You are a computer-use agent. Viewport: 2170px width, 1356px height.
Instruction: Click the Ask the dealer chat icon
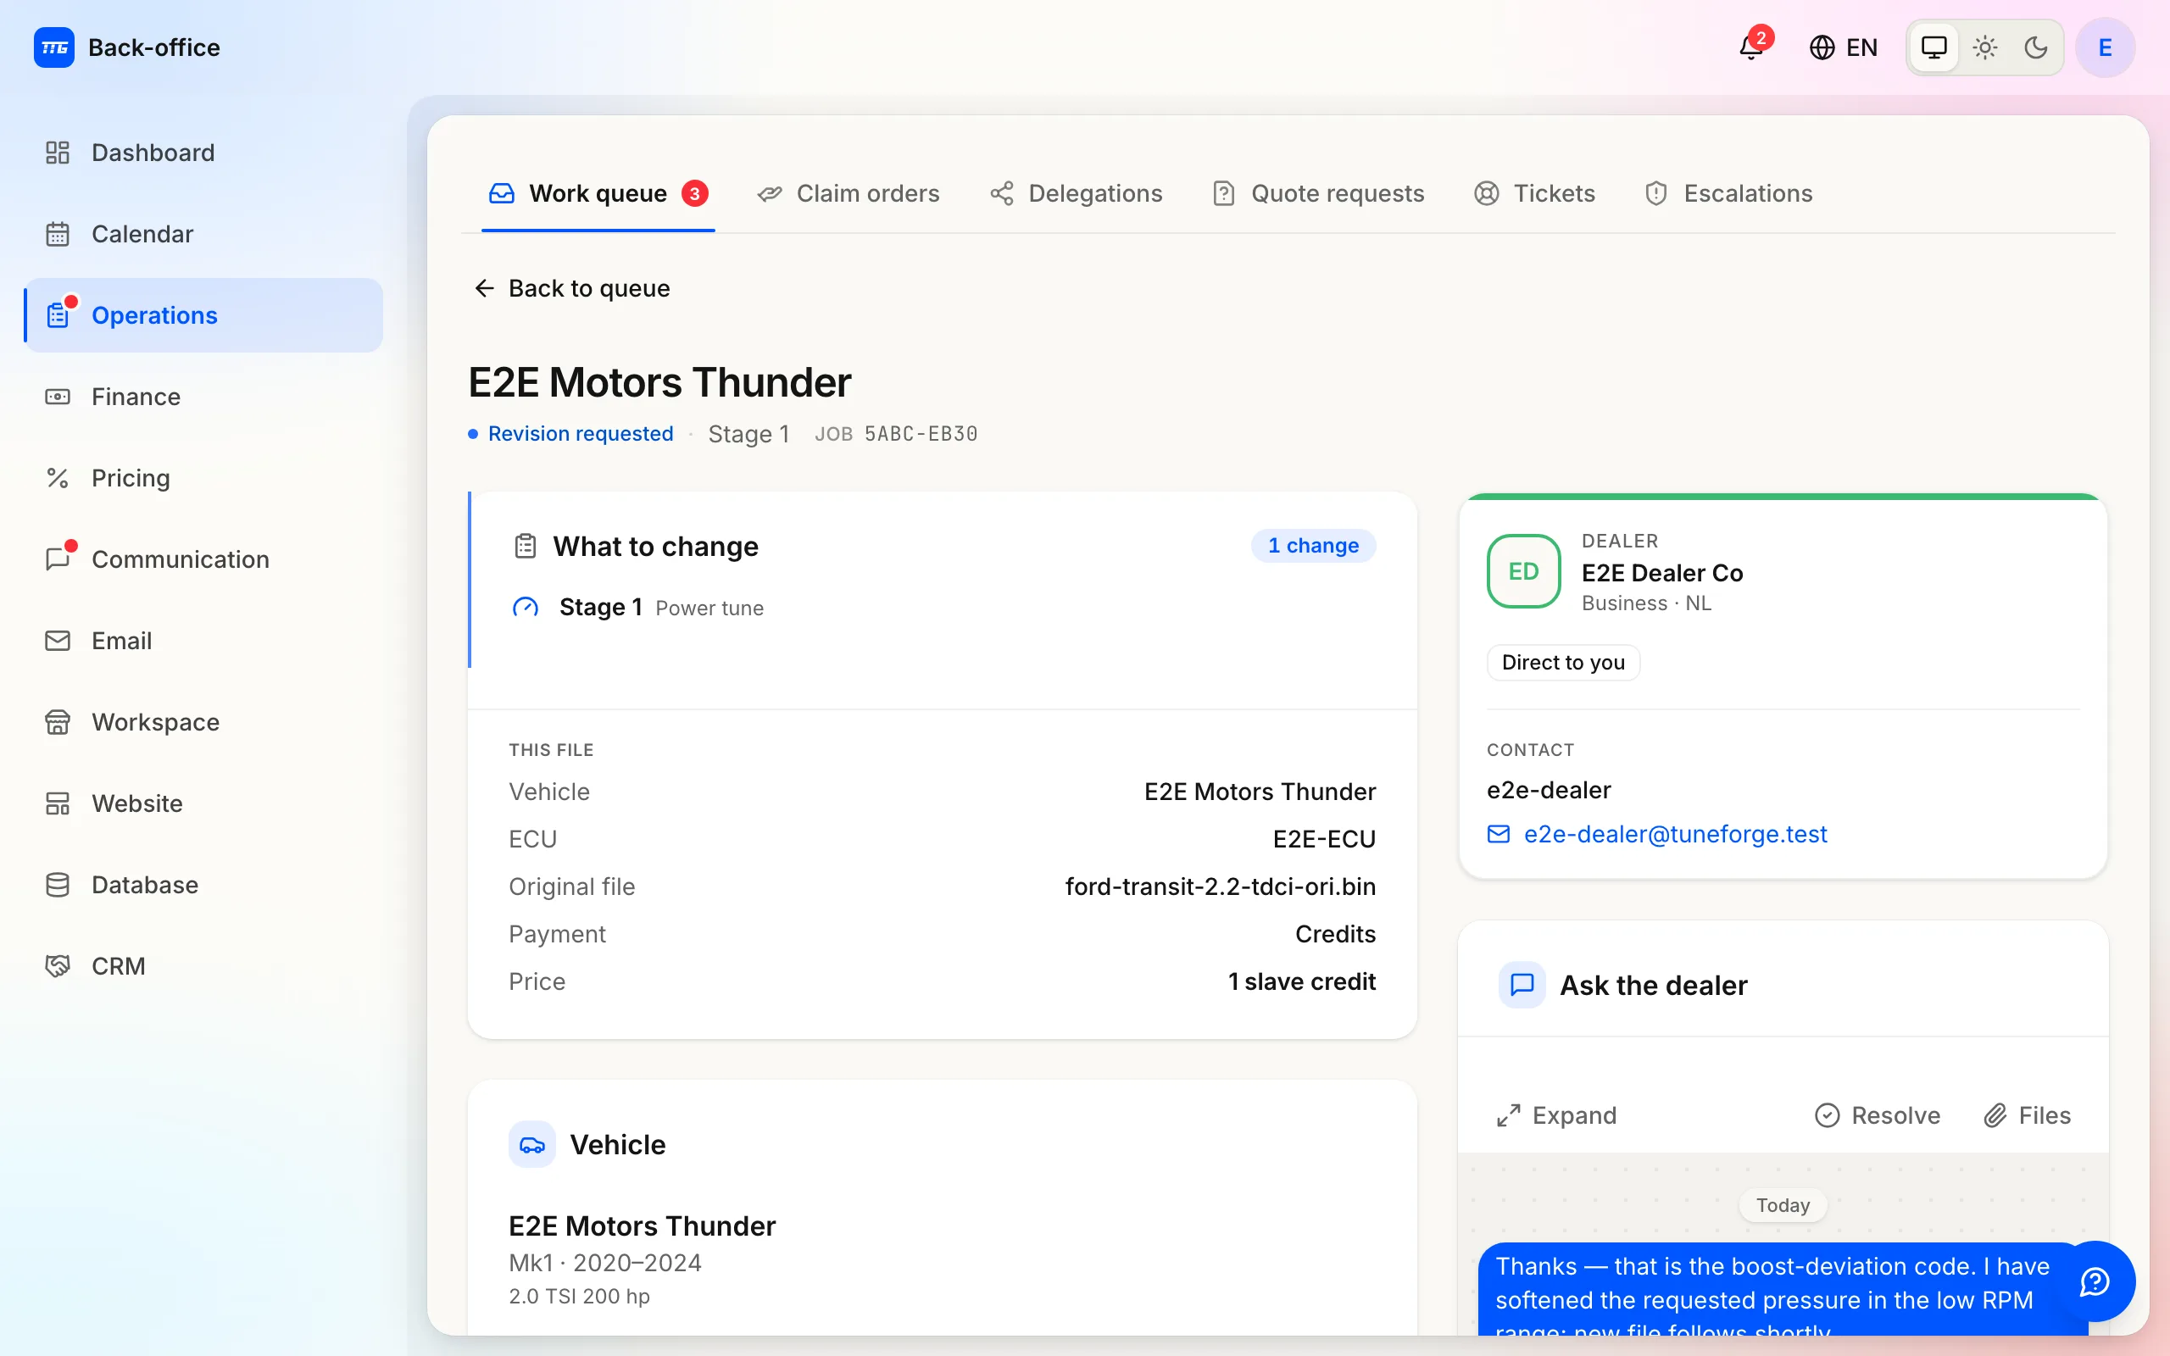pos(1522,985)
